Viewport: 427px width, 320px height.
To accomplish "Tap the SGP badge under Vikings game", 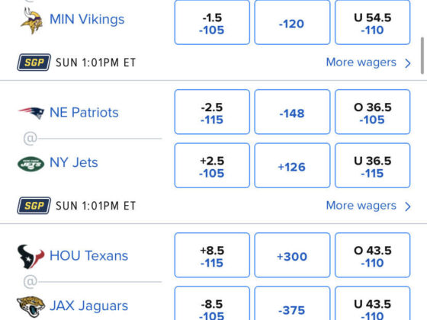I will pyautogui.click(x=34, y=62).
